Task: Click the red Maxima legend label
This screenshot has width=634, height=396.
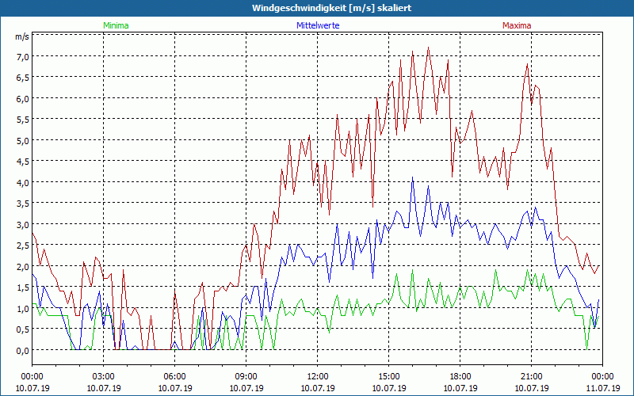Action: pyautogui.click(x=517, y=25)
